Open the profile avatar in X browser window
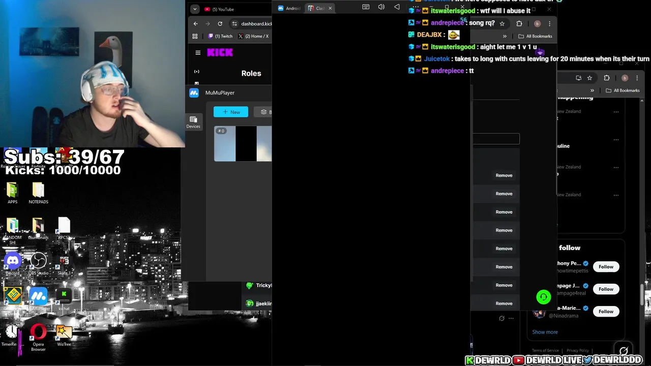The image size is (651, 366). pos(625,78)
